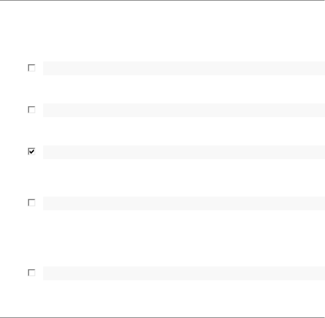Click the gray field next to the ticked checkbox
325x318 pixels.
pos(183,152)
